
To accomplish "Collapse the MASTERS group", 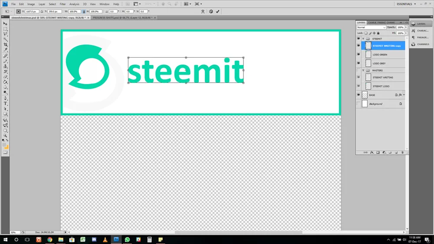I will point(363,71).
